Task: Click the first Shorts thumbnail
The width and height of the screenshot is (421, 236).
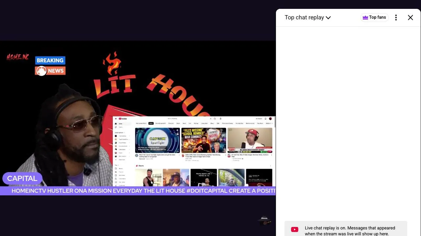Action: pyautogui.click(x=148, y=178)
